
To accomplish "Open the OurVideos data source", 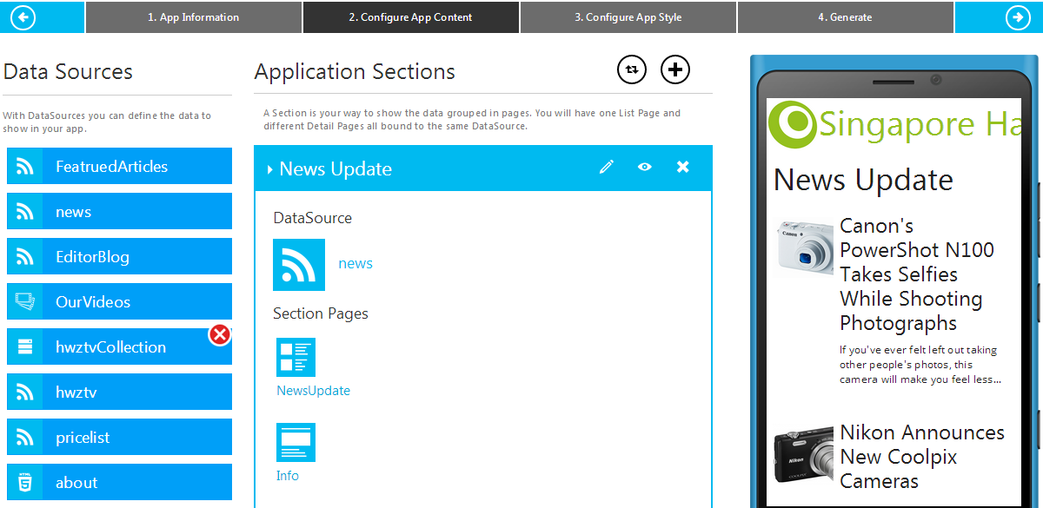I will 119,301.
